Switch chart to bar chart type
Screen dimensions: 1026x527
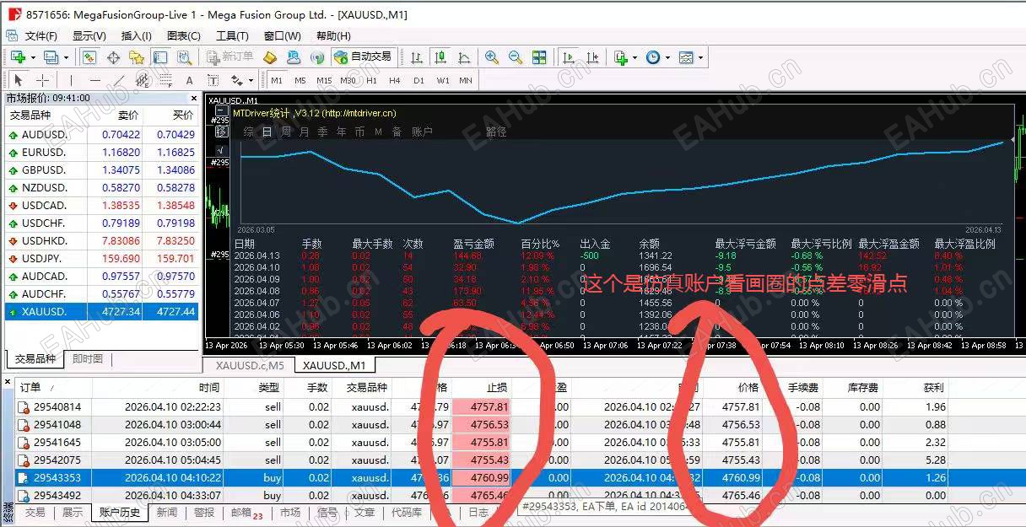416,57
